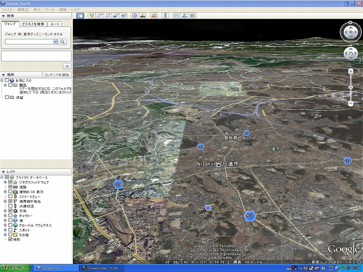Click the hand move joystick center
The width and height of the screenshot is (363, 272).
pos(351,53)
